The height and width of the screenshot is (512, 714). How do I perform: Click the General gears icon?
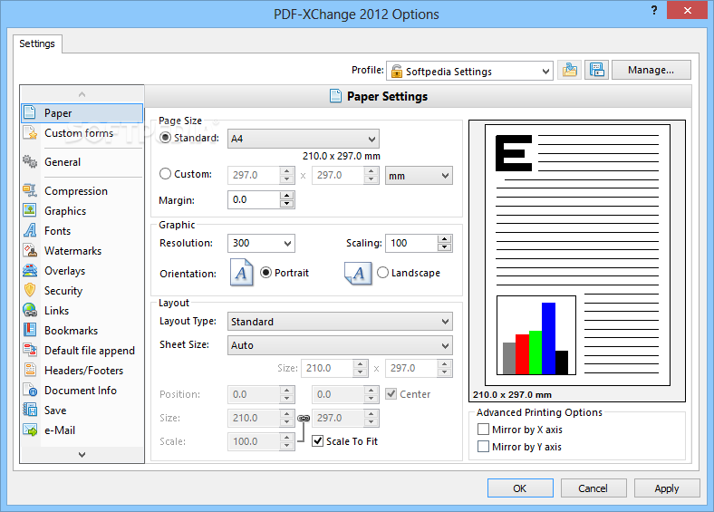pyautogui.click(x=30, y=161)
